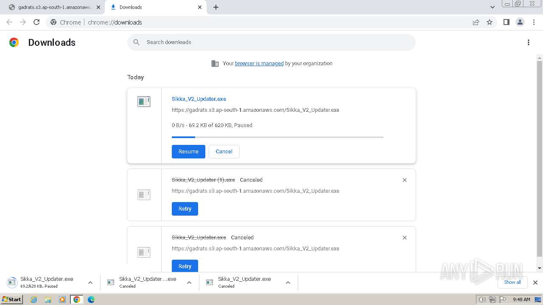Switch to the Downloads tab
The width and height of the screenshot is (543, 305).
click(155, 7)
